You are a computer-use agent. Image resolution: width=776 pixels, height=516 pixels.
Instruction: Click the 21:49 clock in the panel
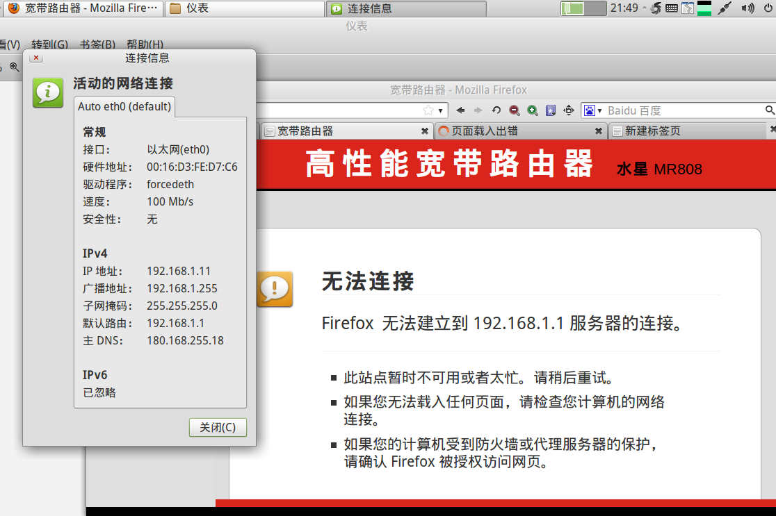pos(624,8)
